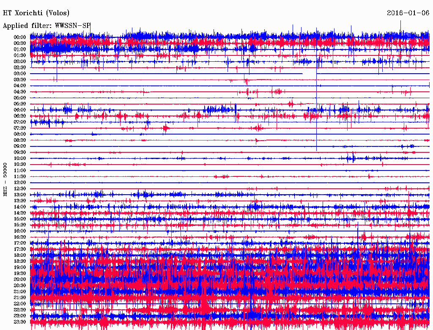This screenshot has height=330, width=433.
Task: Click the 09:30 time label
Action: click(x=20, y=152)
